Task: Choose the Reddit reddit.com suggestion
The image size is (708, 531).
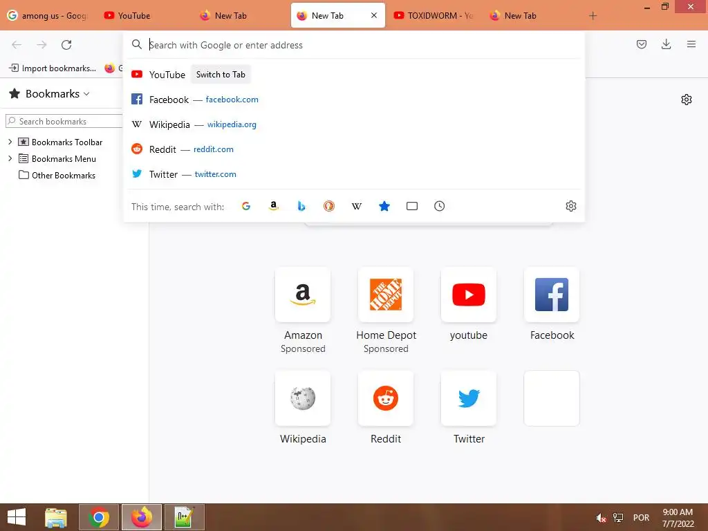Action: tap(354, 149)
